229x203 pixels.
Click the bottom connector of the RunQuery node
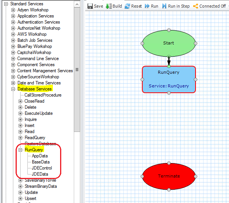coord(169,93)
